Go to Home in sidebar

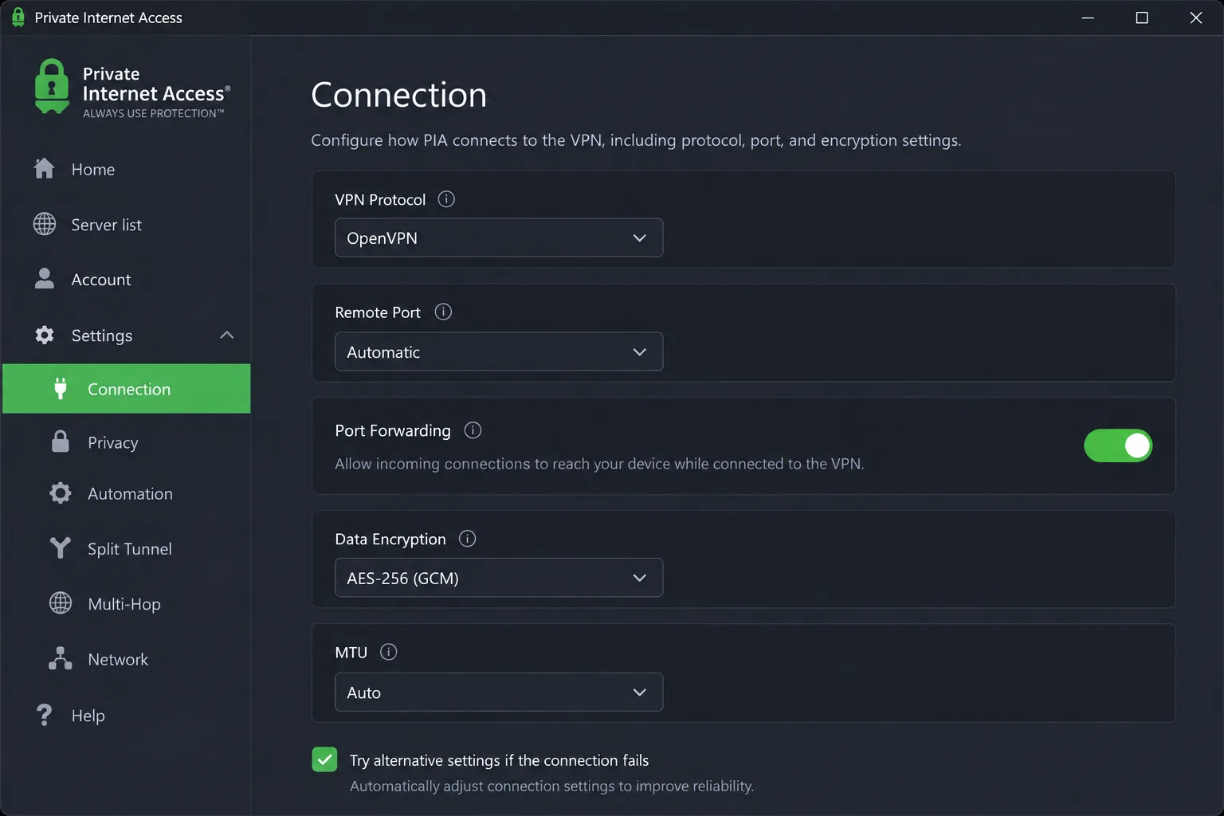(x=127, y=169)
